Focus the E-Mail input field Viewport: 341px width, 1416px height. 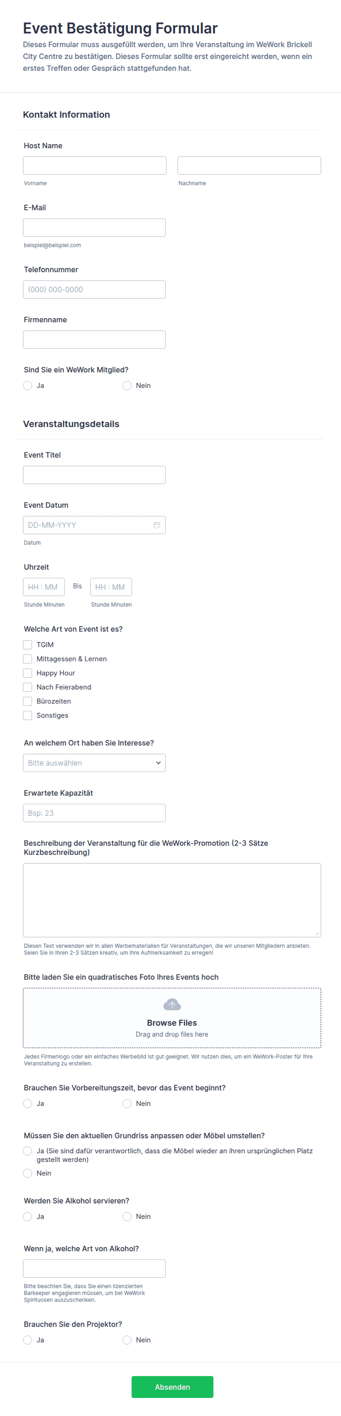[x=94, y=227]
